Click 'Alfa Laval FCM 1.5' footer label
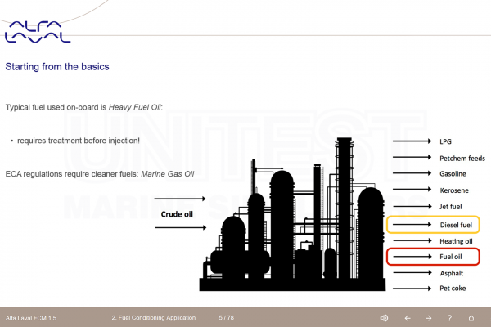The image size is (491, 327). 31,318
